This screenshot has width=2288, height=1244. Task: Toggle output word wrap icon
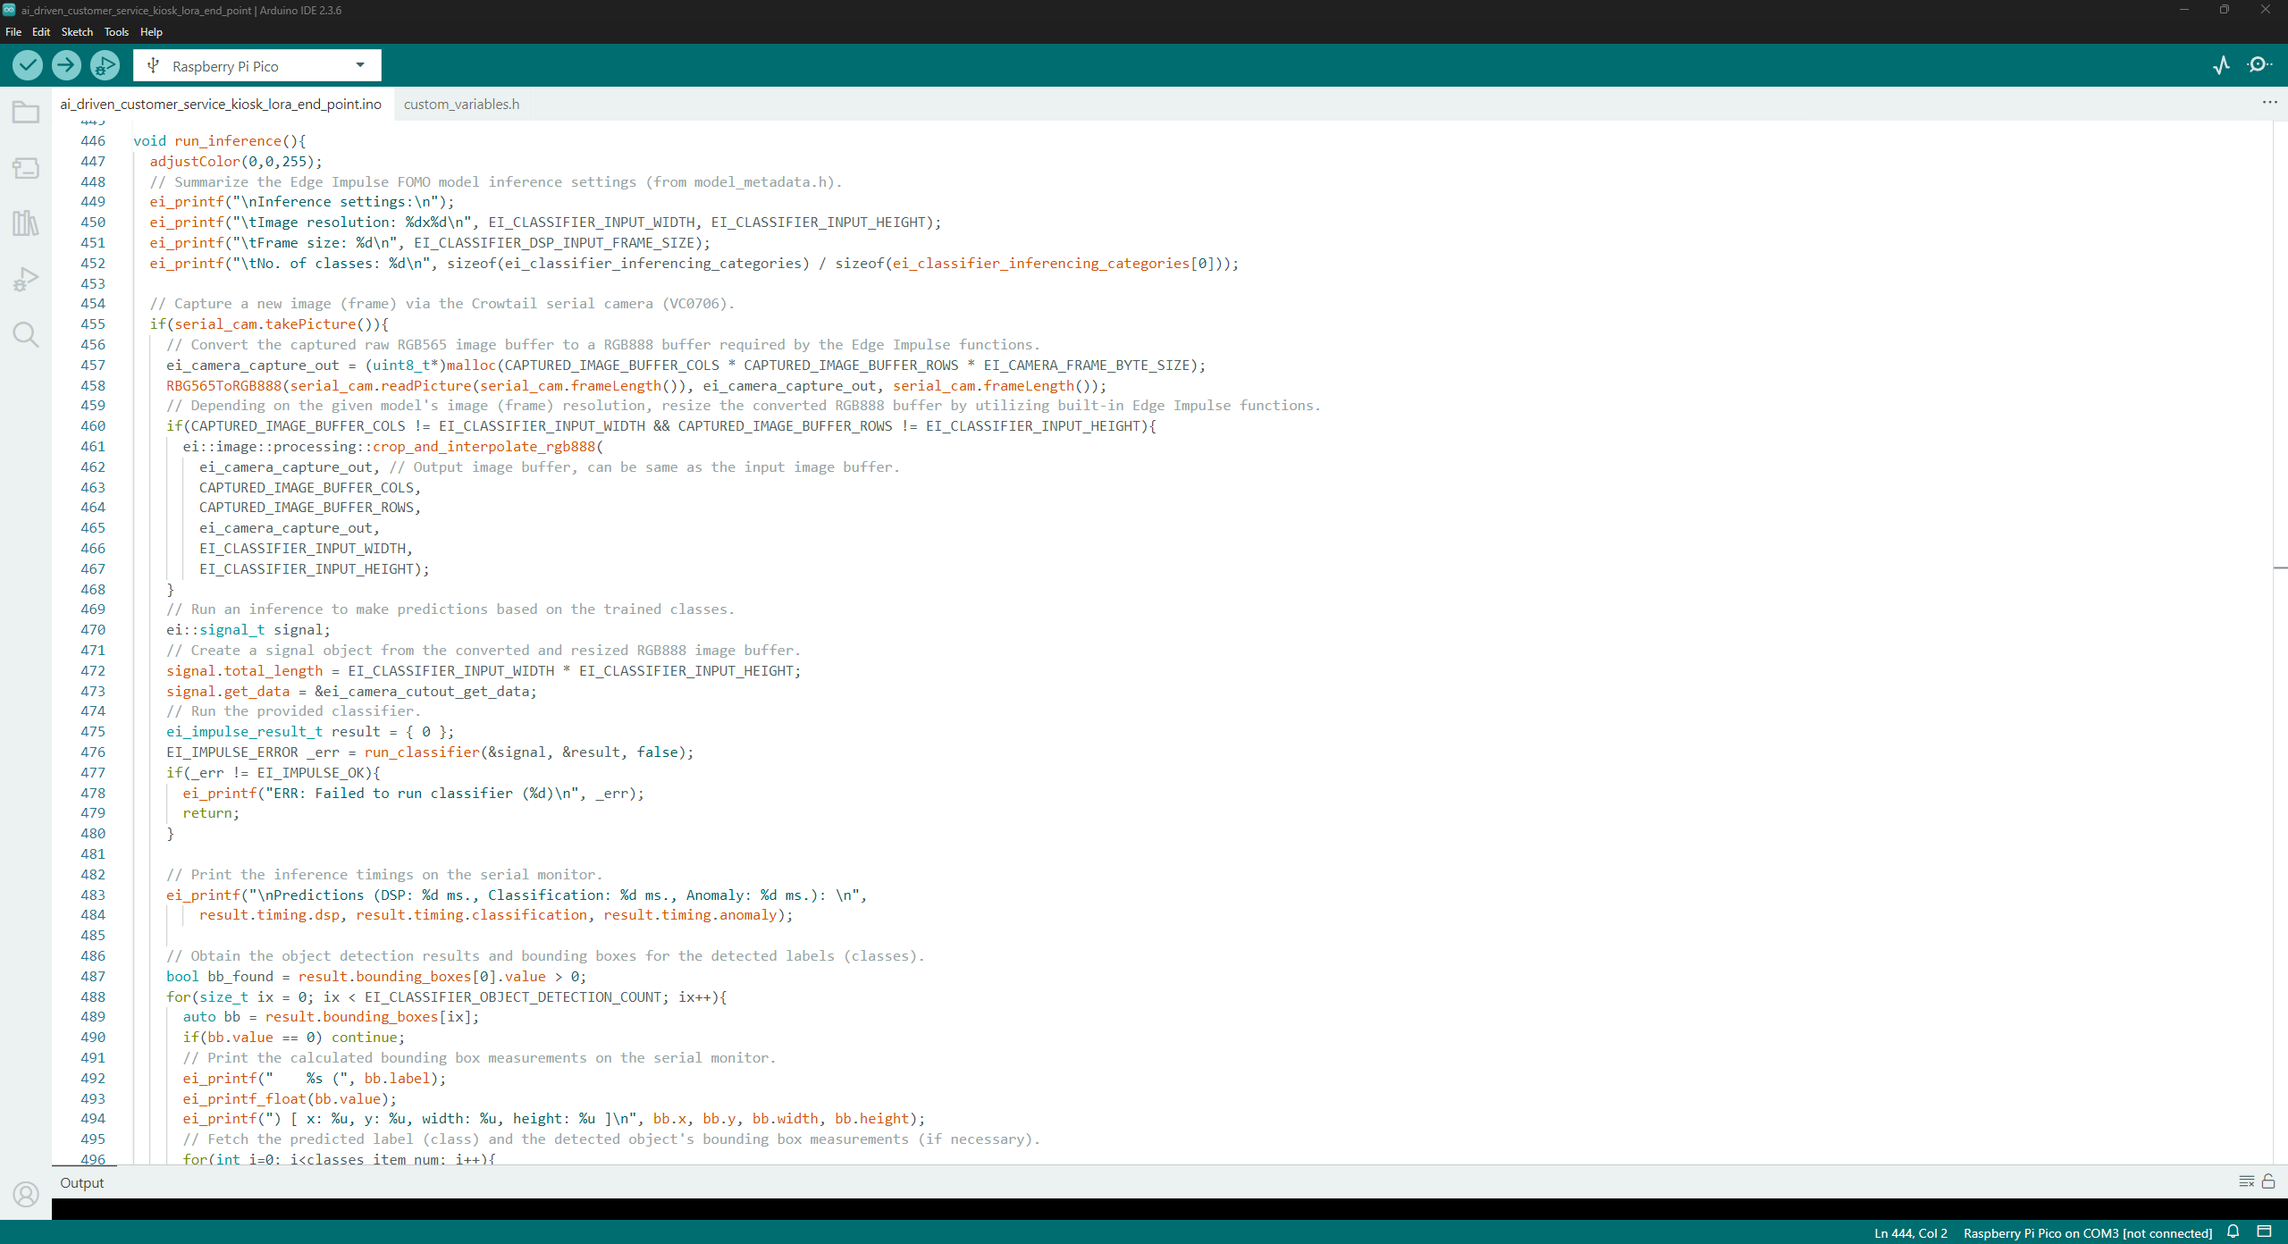tap(2246, 1181)
